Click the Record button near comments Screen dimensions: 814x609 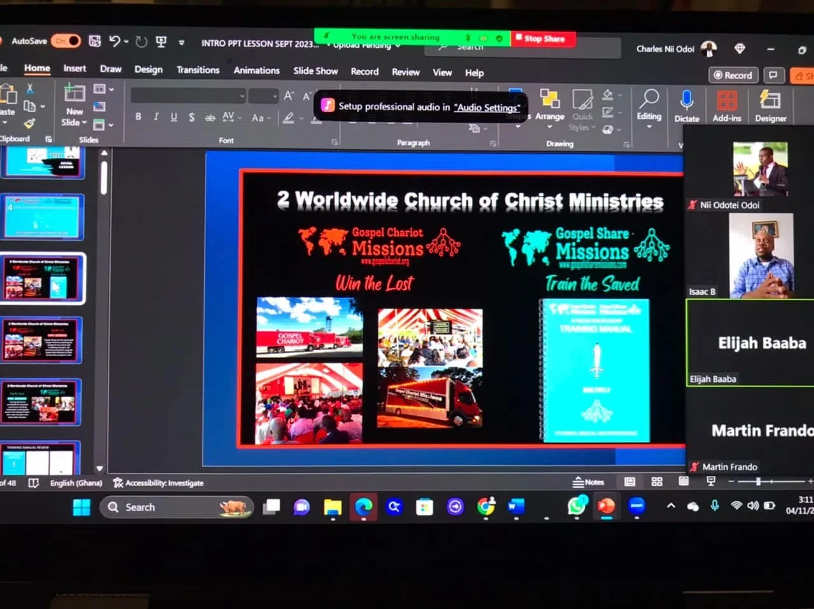[733, 75]
